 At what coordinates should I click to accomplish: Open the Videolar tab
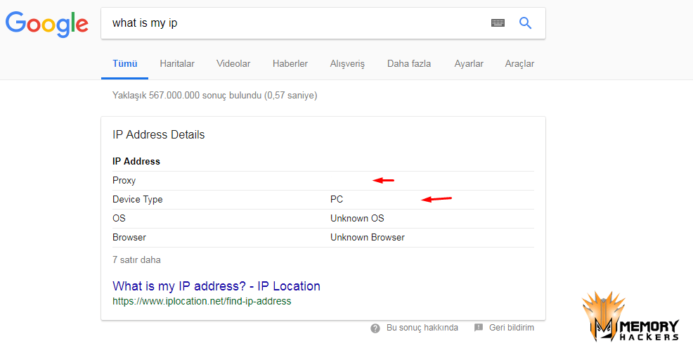[233, 64]
